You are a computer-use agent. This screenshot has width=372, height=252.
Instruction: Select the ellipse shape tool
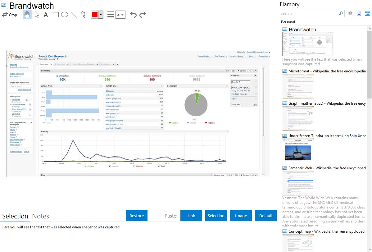point(65,15)
